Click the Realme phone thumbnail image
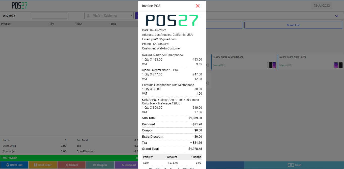The image size is (344, 169). pyautogui.click(x=272, y=65)
